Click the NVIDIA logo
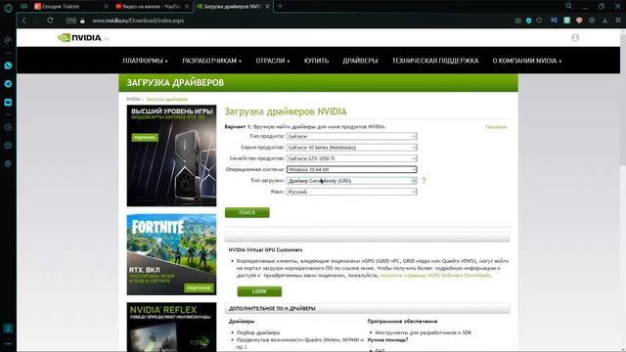626x352 pixels. point(80,37)
